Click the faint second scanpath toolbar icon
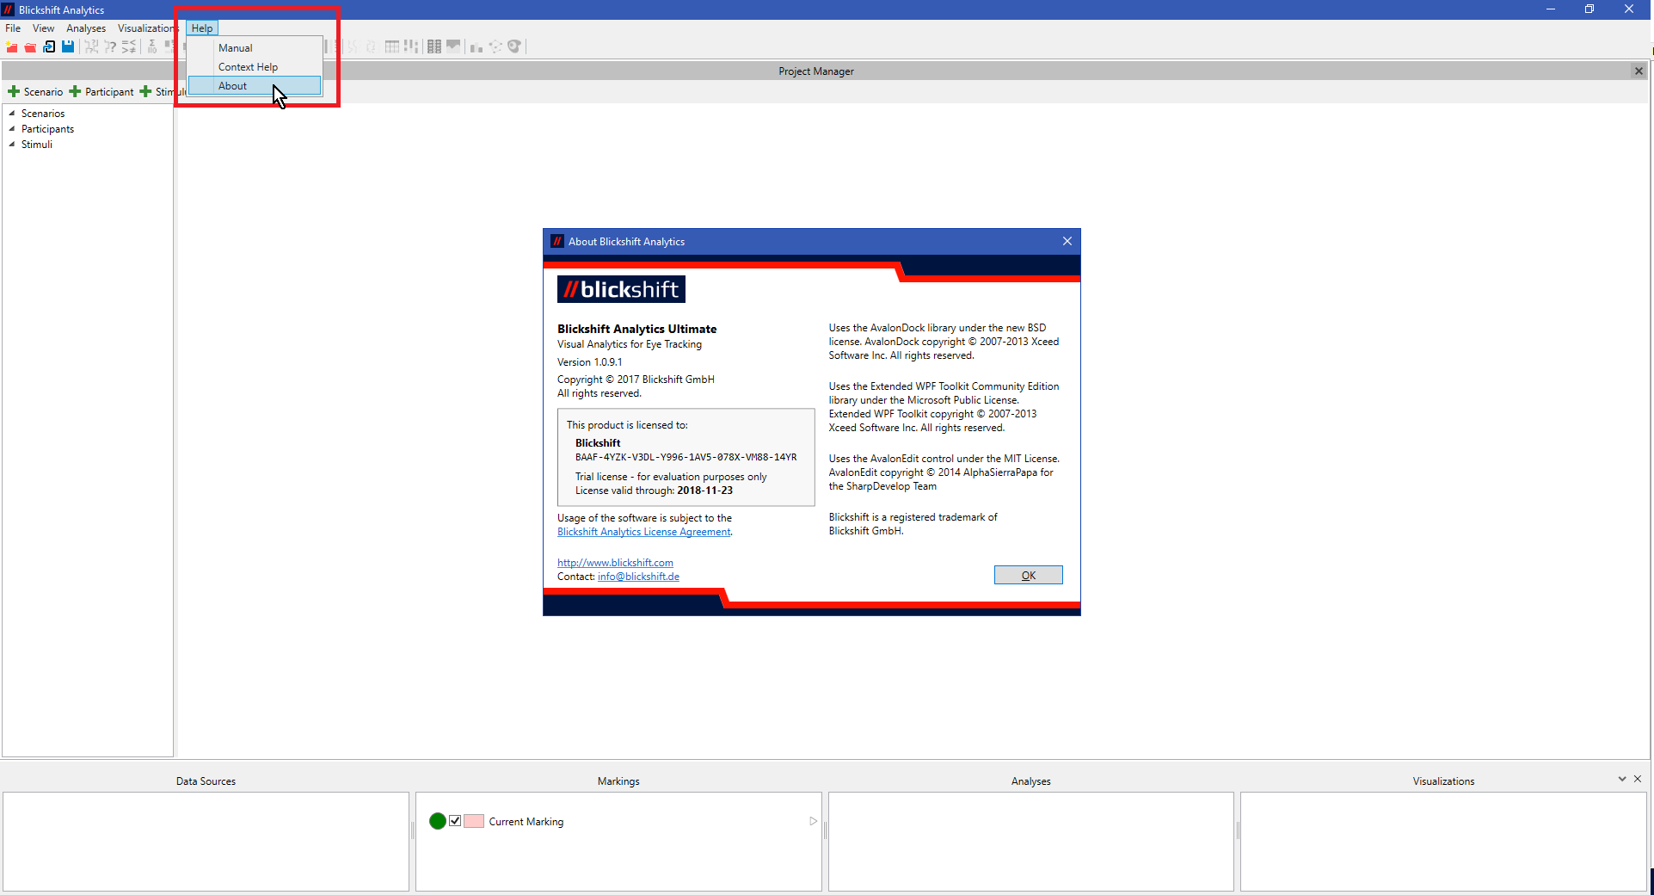The width and height of the screenshot is (1654, 895). tap(371, 46)
